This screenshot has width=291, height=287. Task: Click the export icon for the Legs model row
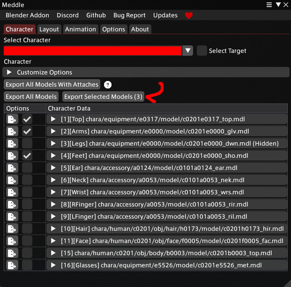12,143
